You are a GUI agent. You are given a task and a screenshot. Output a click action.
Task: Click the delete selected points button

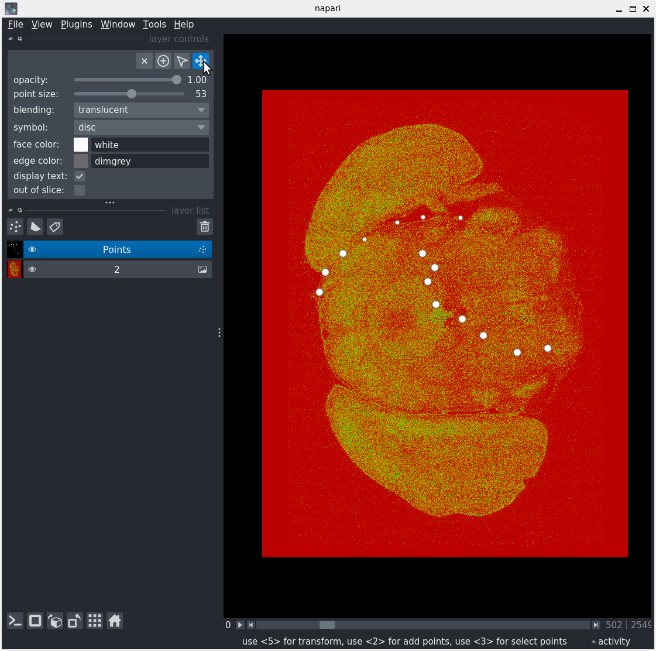(x=145, y=61)
